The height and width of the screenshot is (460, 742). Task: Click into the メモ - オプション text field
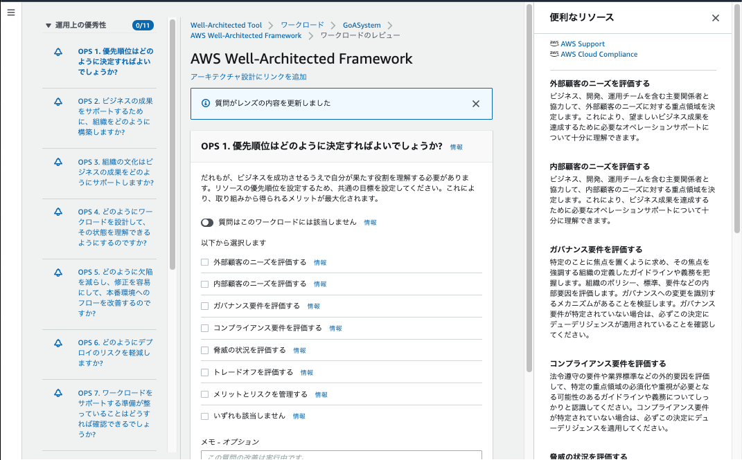[341, 455]
